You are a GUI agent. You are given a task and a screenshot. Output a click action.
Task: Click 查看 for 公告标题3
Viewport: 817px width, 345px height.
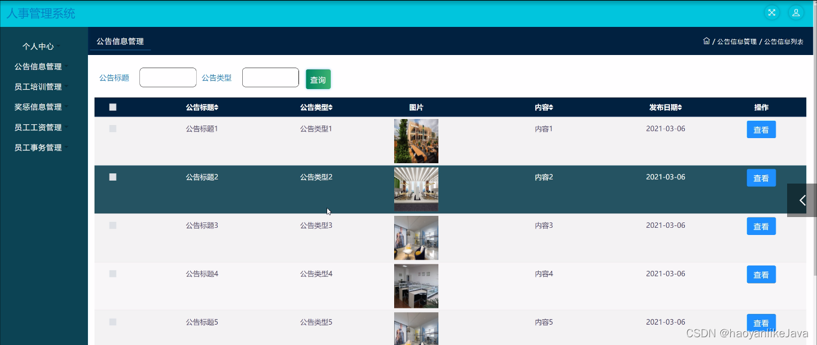pos(761,227)
